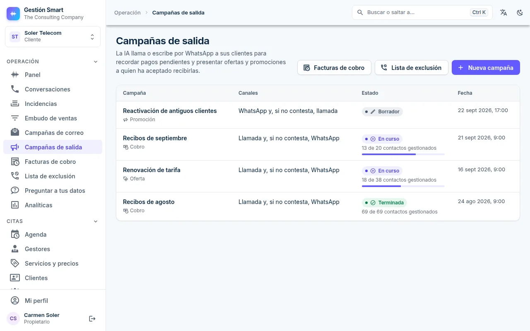Click the Borrador status badge
Screen dimensions: 530x331
382,112
